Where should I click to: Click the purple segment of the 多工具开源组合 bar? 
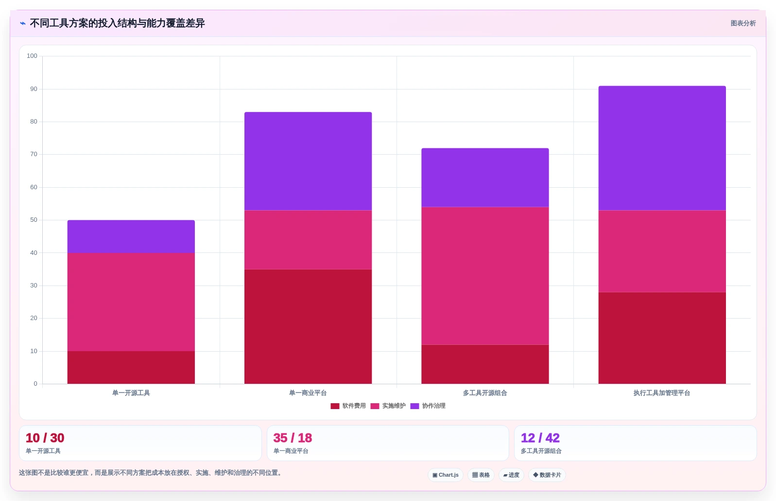485,178
